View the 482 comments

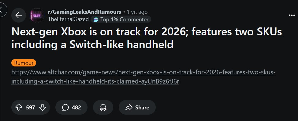[72, 107]
